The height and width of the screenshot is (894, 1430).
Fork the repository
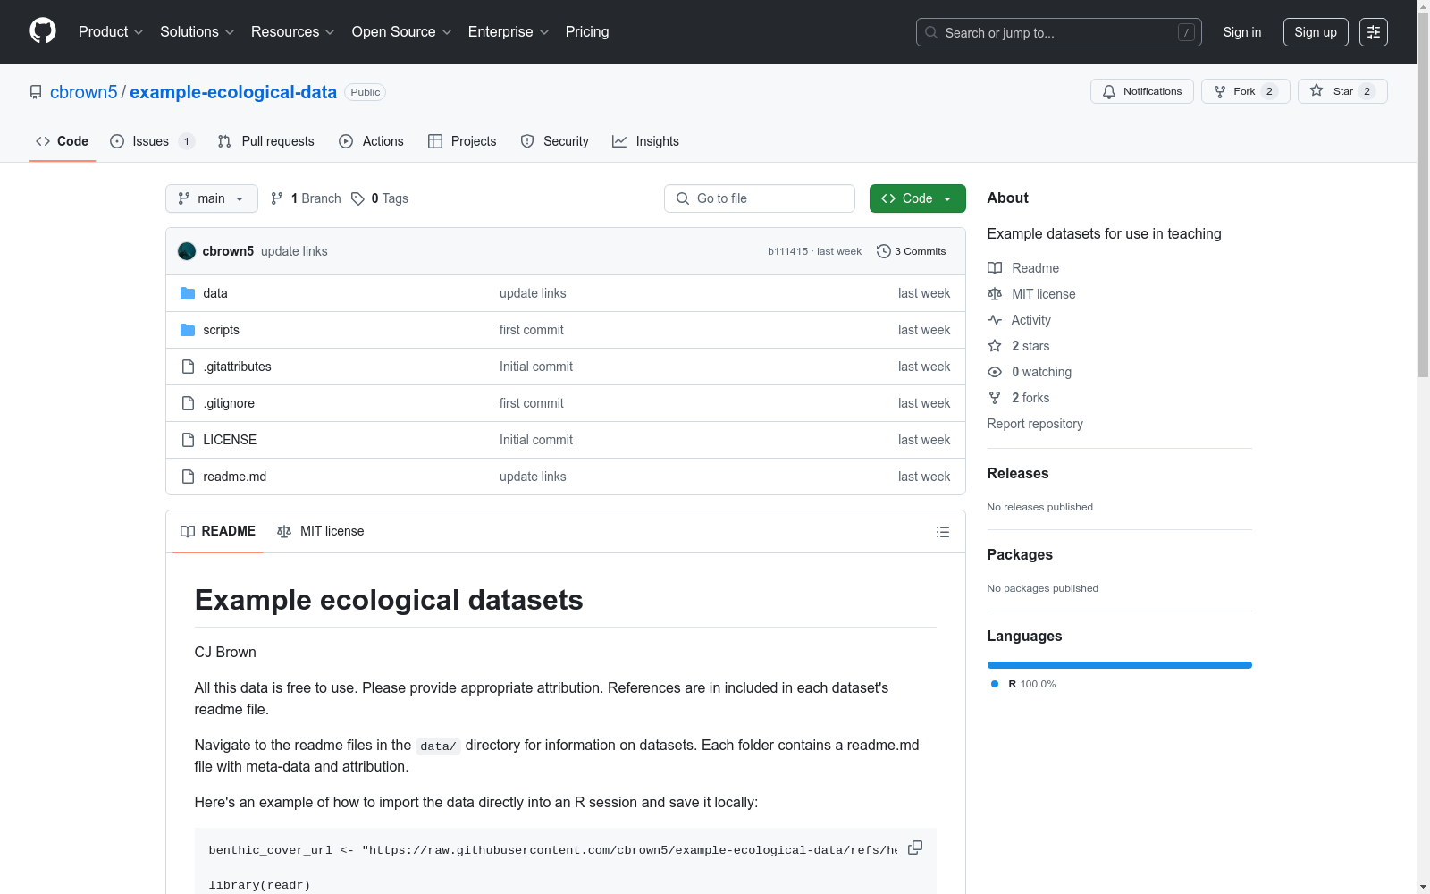click(1246, 91)
